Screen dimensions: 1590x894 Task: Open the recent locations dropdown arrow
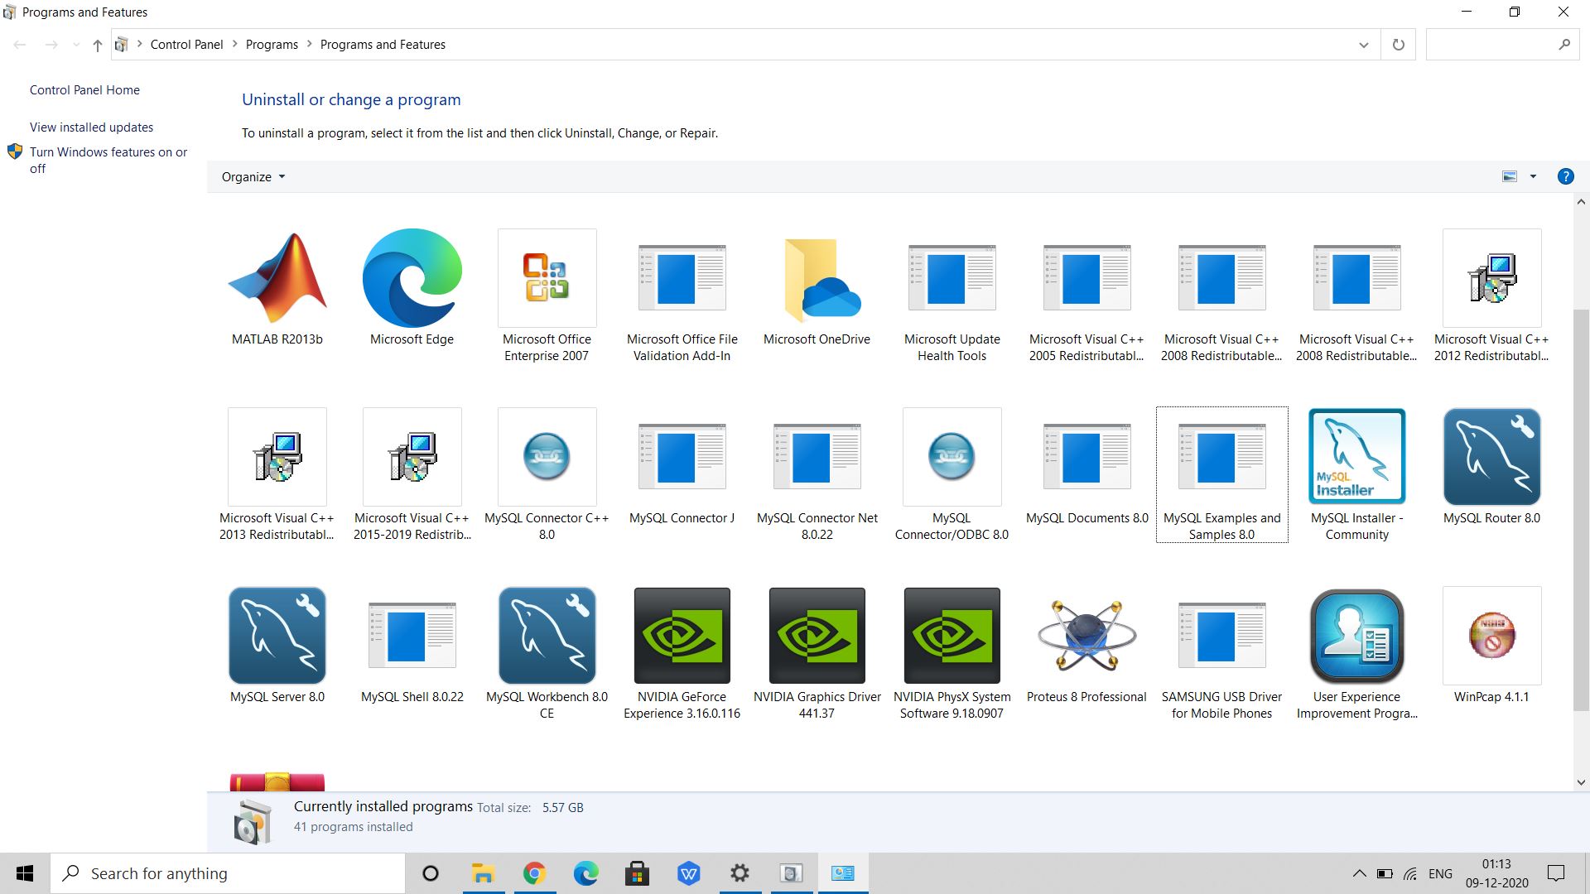(x=76, y=45)
